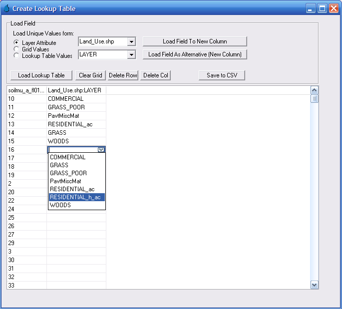Image resolution: width=342 pixels, height=309 pixels.
Task: Click Load Field To New Column
Action: 195,41
